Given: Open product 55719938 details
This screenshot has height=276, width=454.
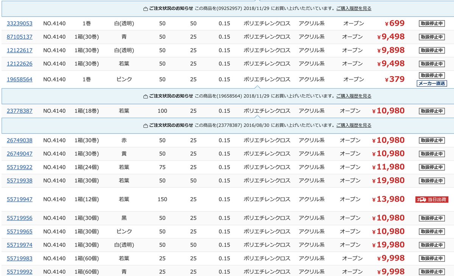Looking at the screenshot, I should click(20, 181).
